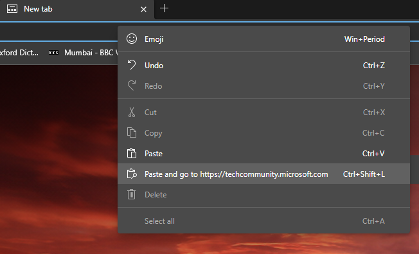The image size is (419, 254).
Task: Open the Mumbai - BBC bookmark
Action: (83, 52)
